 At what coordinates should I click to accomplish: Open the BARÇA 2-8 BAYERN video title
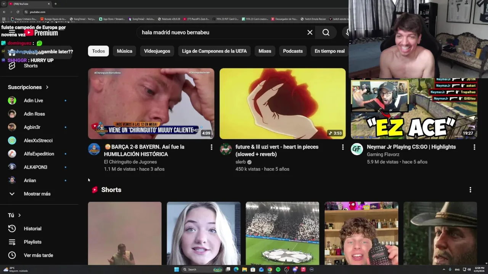point(144,150)
